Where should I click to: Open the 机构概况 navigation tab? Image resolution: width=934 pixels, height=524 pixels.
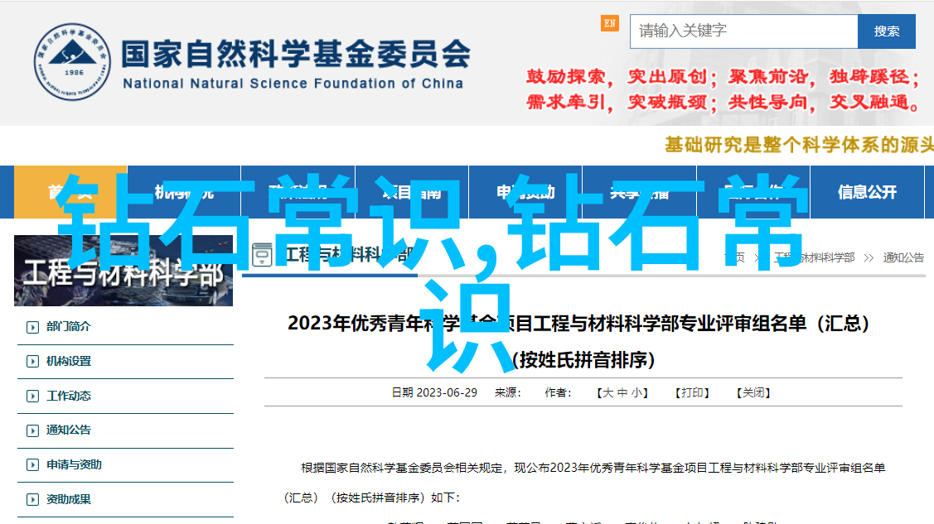click(184, 192)
